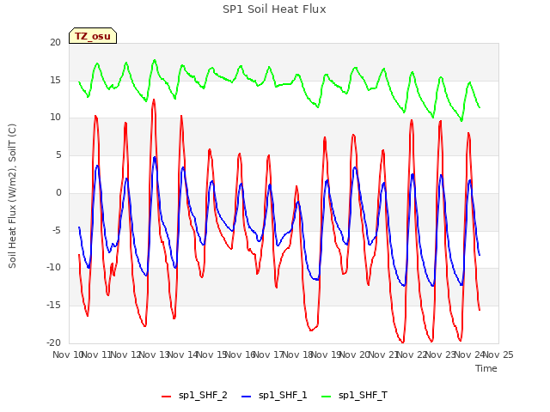Screen dimensions: 550x412
Task: Click the green sp1_SHF_T legend swatch
Action: [x=327, y=397]
